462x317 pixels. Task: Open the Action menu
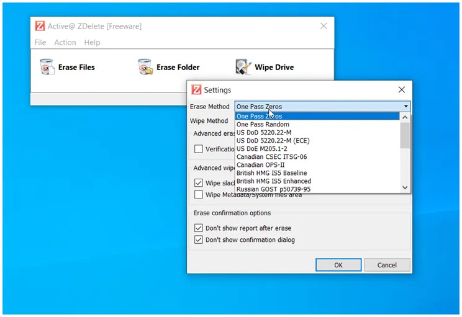65,42
